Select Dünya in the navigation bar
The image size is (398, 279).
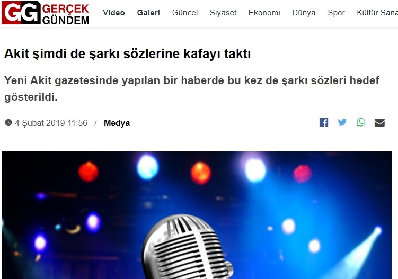coord(304,13)
